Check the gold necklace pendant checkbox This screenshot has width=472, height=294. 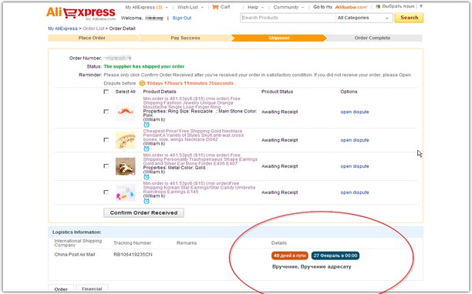106,139
